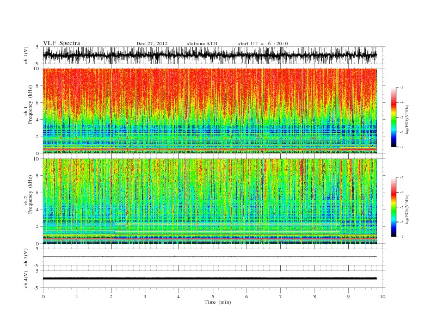
Task: Click the ch.2 spectrogram plot area
Action: (210, 201)
